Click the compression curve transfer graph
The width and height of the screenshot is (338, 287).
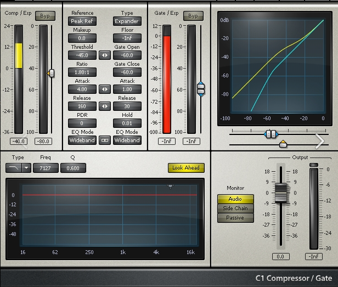[278, 66]
